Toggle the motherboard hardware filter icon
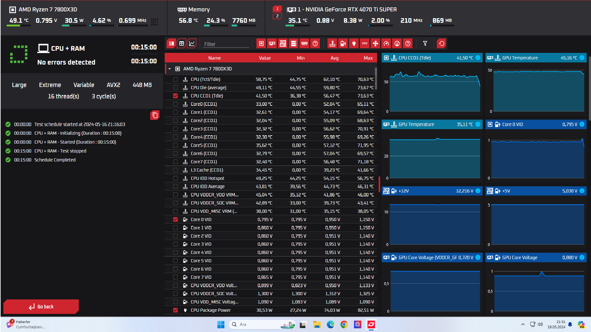 tap(283, 44)
